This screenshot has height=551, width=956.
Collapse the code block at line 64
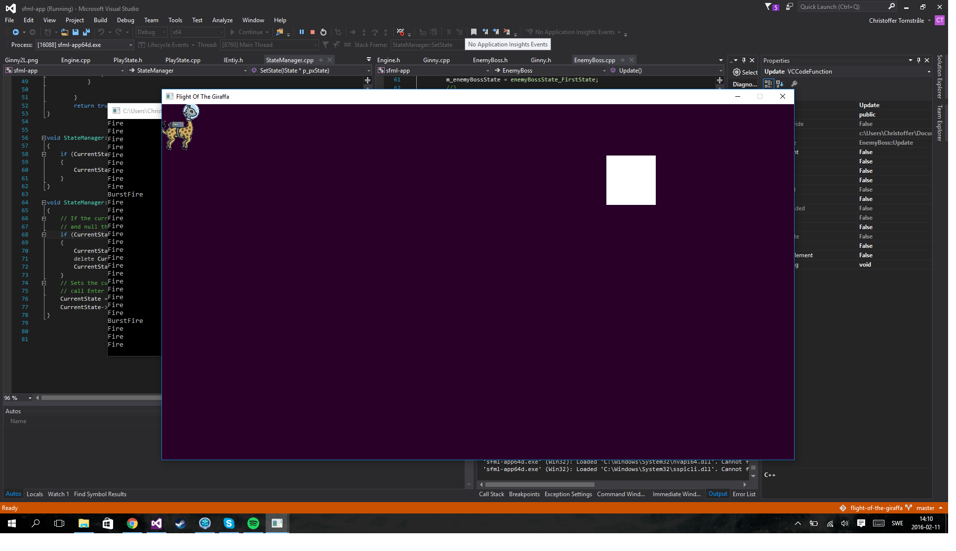43,203
